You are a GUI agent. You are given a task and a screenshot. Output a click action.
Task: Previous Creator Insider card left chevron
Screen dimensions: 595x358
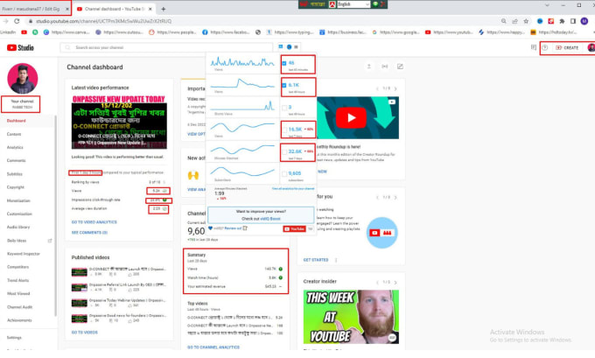[377, 283]
